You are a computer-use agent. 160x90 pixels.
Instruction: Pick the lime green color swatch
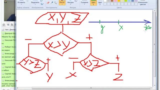coord(126,1)
